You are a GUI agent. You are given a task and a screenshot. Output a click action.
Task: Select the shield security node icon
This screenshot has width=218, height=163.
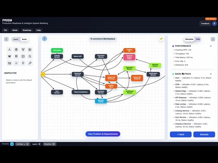click(23, 63)
